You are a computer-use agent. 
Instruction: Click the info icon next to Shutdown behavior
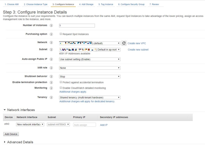(x=51, y=77)
